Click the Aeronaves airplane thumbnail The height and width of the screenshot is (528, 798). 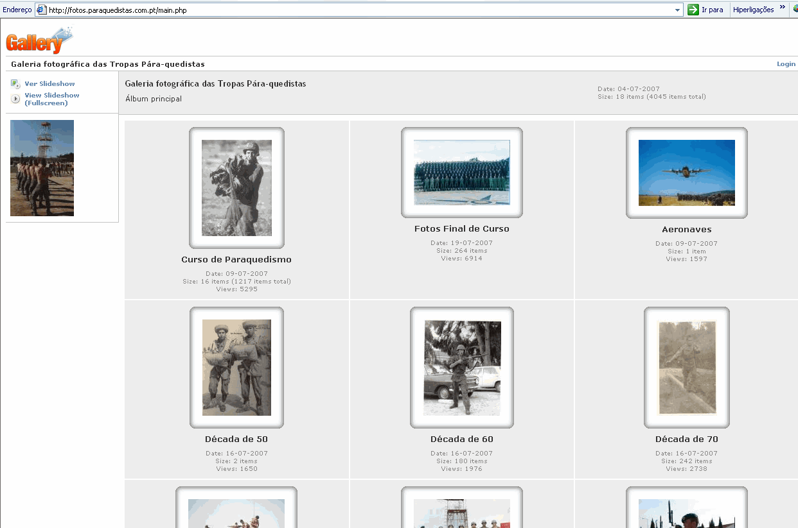point(687,173)
